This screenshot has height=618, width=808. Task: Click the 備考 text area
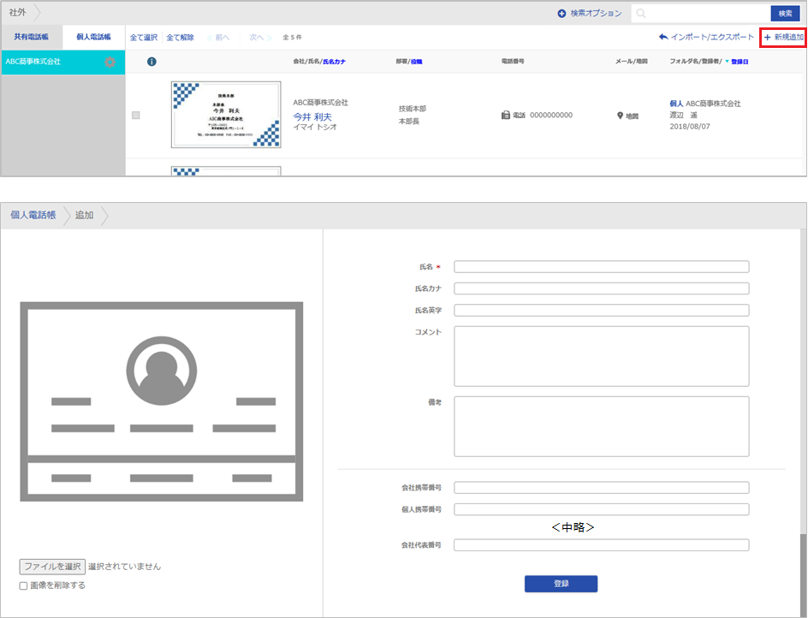click(x=602, y=426)
